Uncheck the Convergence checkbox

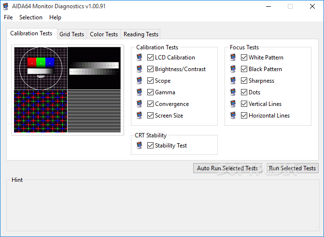(150, 104)
